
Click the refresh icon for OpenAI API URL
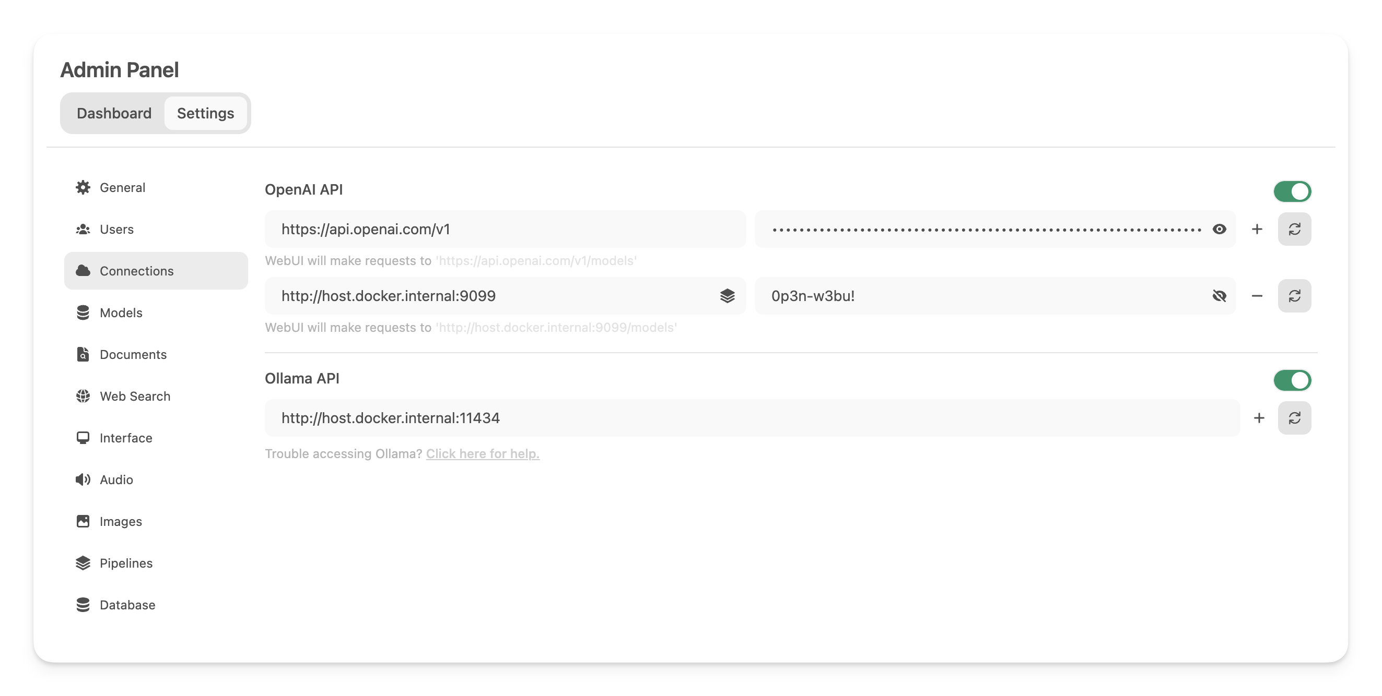1296,229
